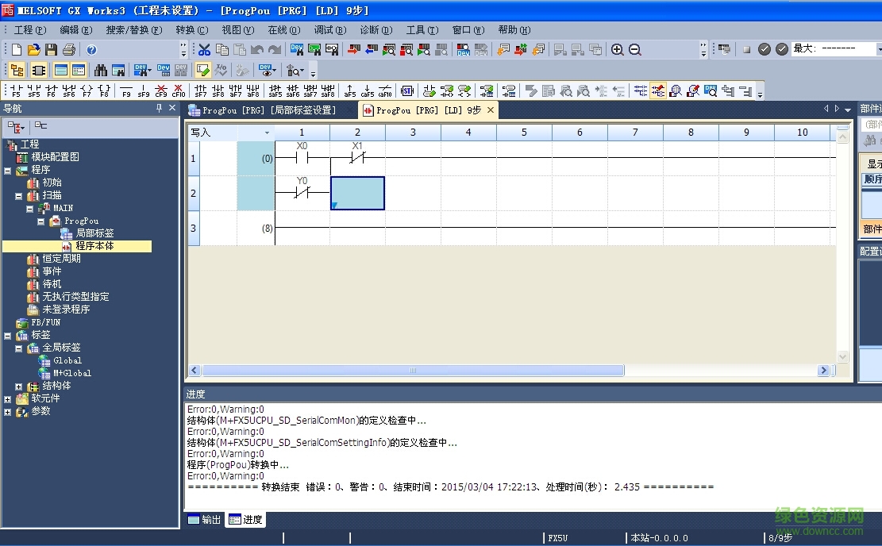
Task: Select the closed contact (F6) ladder symbol
Action: coord(52,86)
